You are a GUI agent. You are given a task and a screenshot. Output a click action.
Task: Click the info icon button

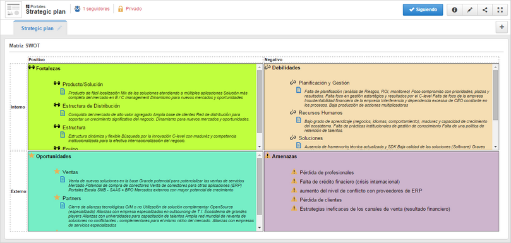pyautogui.click(x=454, y=9)
